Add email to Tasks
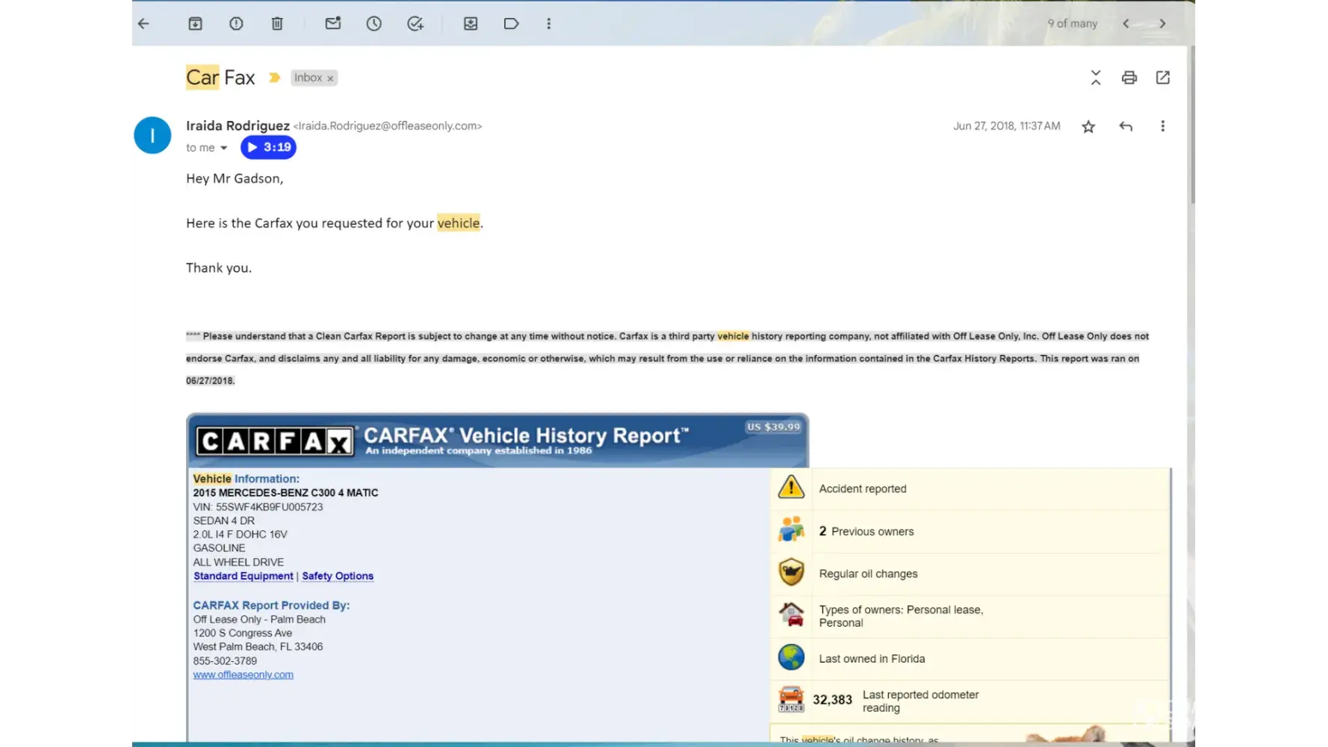This screenshot has height=747, width=1328. point(415,24)
